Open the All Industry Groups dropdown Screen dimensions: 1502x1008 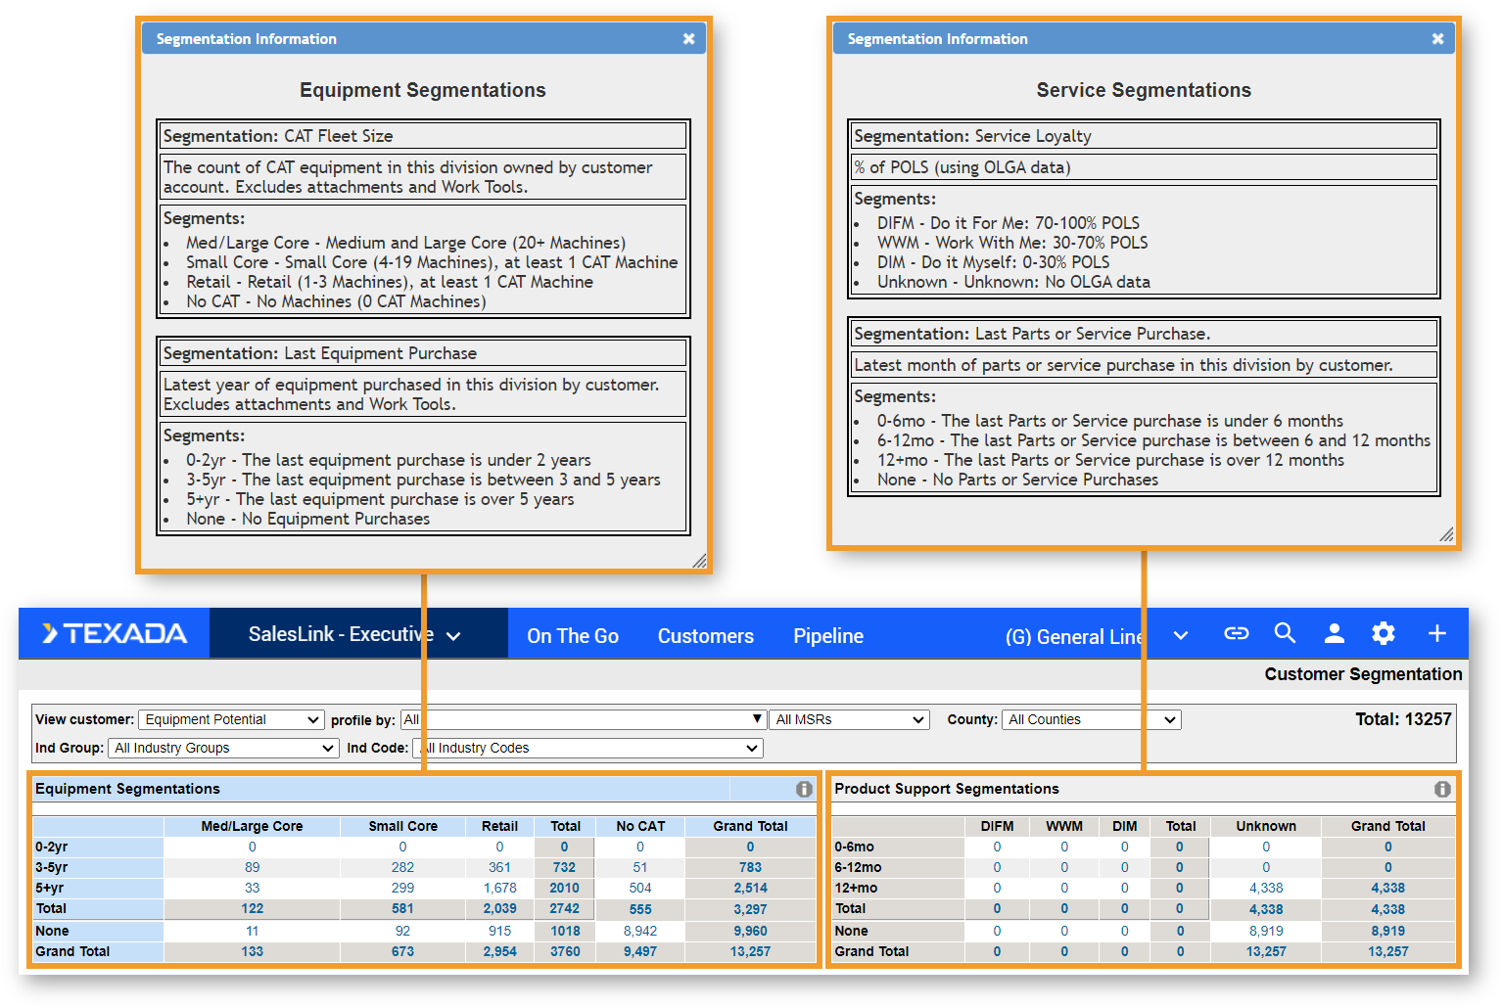tap(223, 748)
